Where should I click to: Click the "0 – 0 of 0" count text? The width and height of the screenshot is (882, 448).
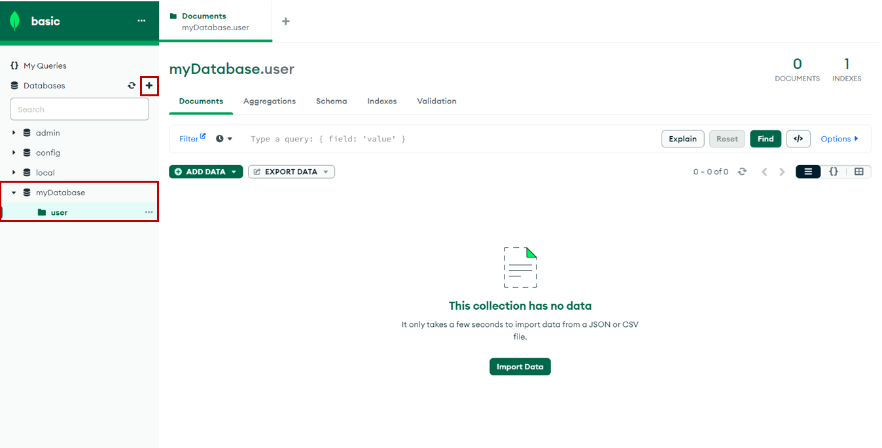[x=711, y=172]
